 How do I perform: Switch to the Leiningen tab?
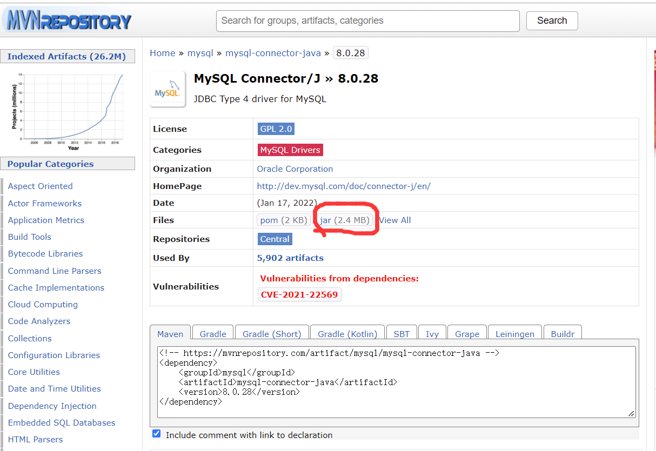tap(515, 334)
